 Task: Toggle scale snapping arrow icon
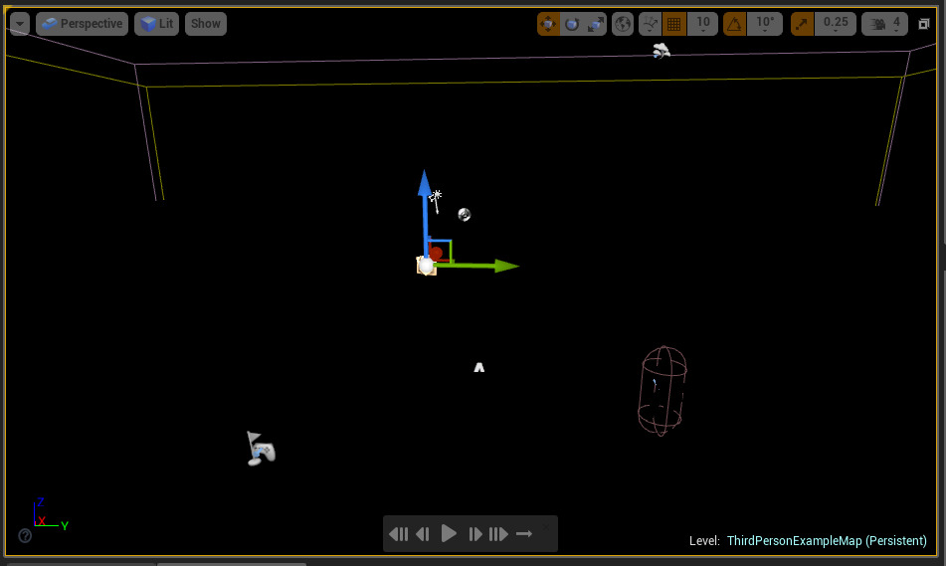tap(802, 24)
